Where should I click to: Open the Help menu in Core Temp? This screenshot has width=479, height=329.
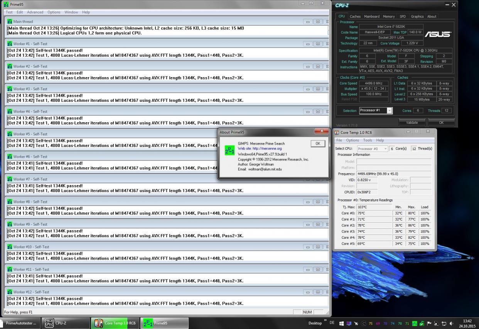(380, 140)
